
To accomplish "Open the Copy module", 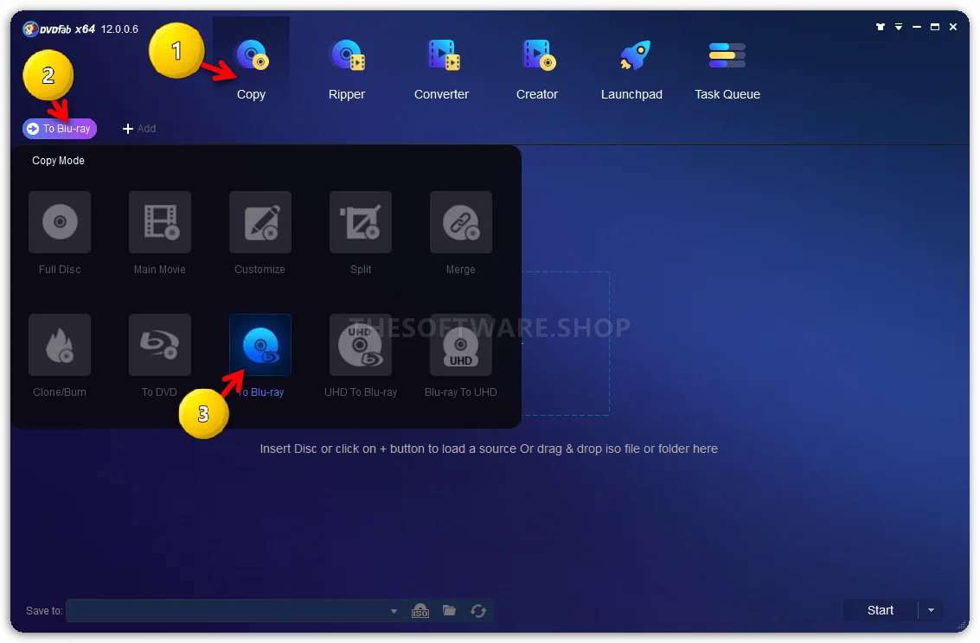I will [251, 68].
